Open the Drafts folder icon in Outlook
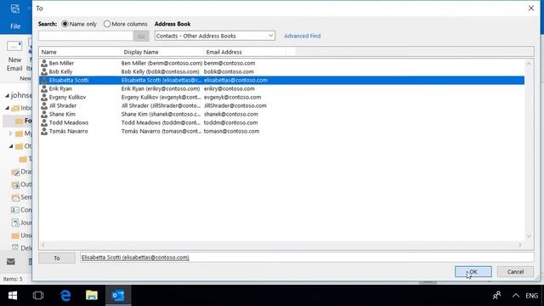Screen dimensions: 544x306 (15, 172)
